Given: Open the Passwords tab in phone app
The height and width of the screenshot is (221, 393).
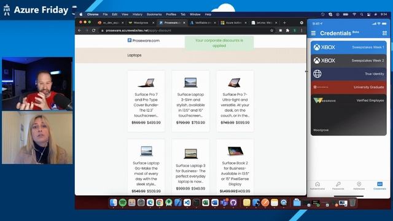Looking at the screenshot, I should coord(338,185).
